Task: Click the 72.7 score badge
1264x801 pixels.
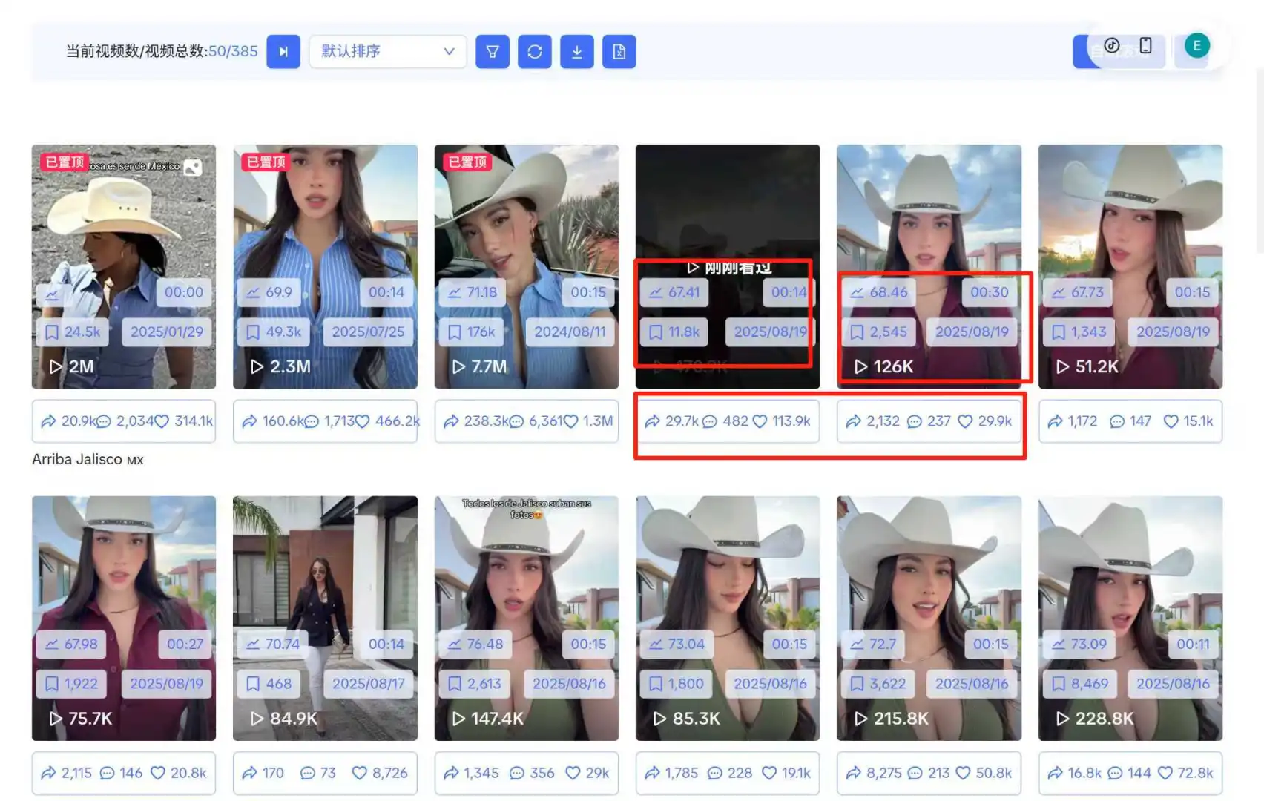Action: pyautogui.click(x=874, y=644)
